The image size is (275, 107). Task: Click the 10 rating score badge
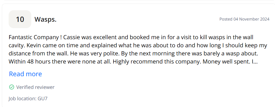pos(20,19)
